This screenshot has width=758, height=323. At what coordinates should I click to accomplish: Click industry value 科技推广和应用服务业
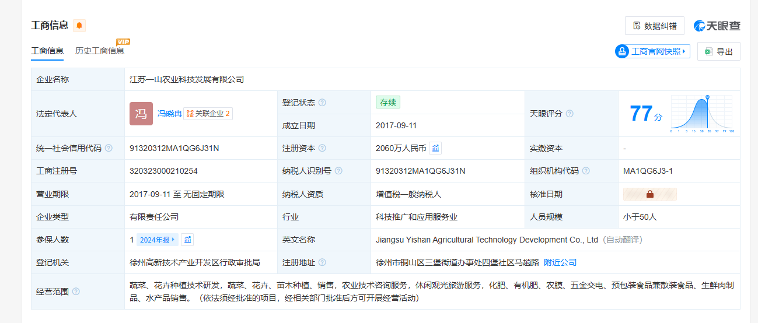click(x=417, y=217)
